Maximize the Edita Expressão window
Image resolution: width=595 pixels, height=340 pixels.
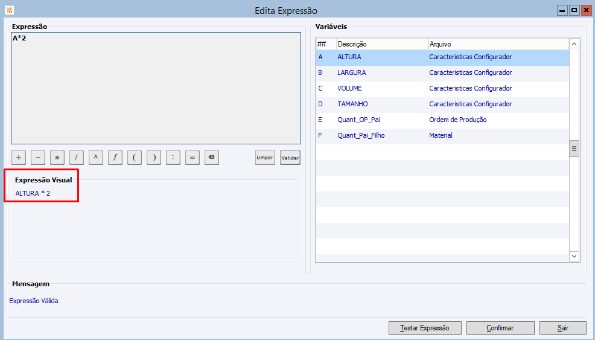pos(574,10)
